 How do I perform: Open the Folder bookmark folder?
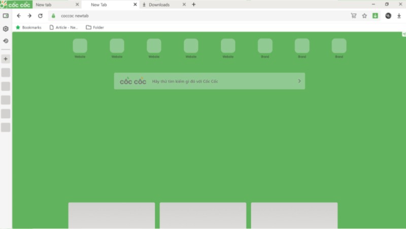95,27
